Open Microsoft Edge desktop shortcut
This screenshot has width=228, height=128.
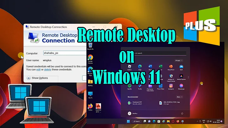point(90,71)
